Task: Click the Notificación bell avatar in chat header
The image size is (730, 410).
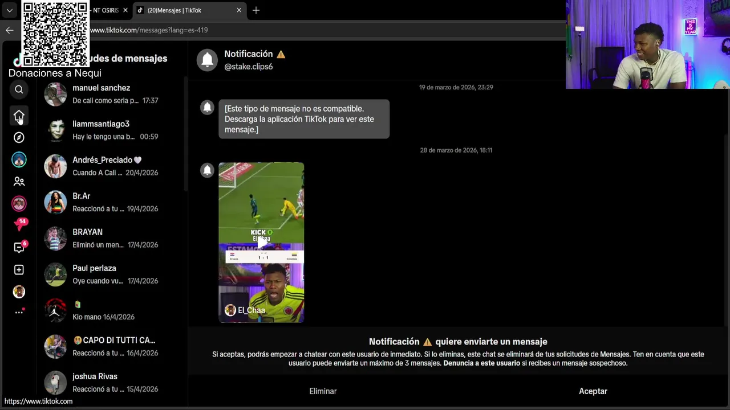Action: [207, 60]
